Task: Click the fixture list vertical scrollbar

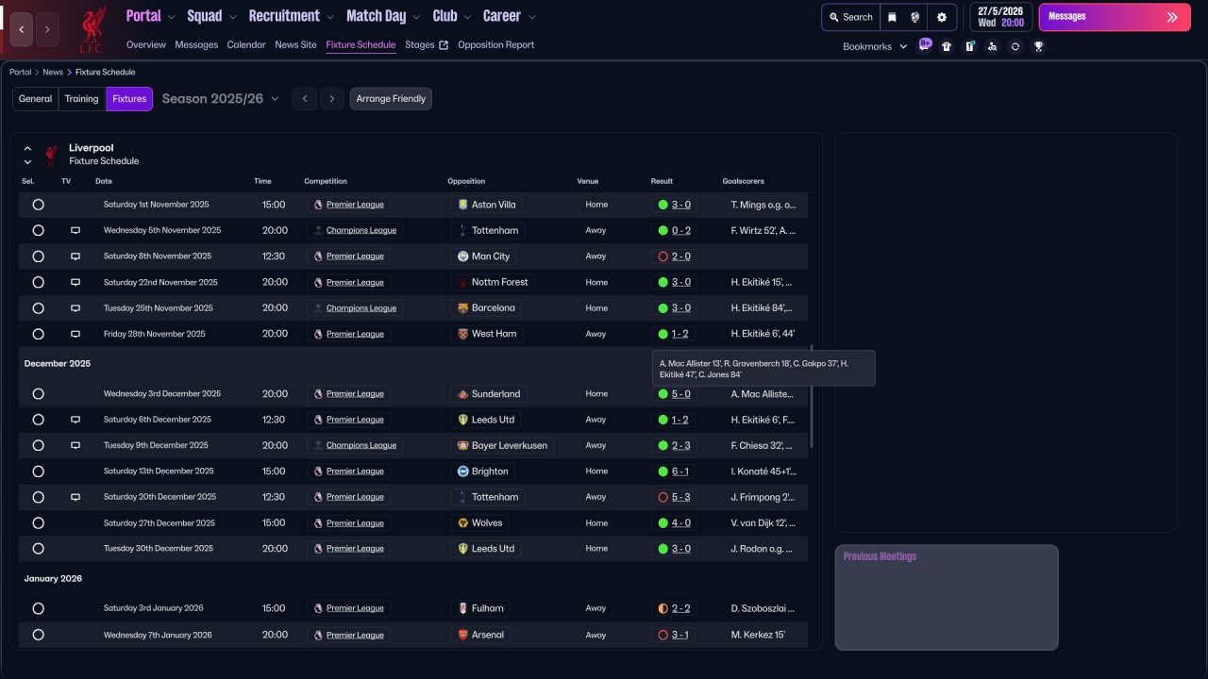Action: [x=811, y=396]
